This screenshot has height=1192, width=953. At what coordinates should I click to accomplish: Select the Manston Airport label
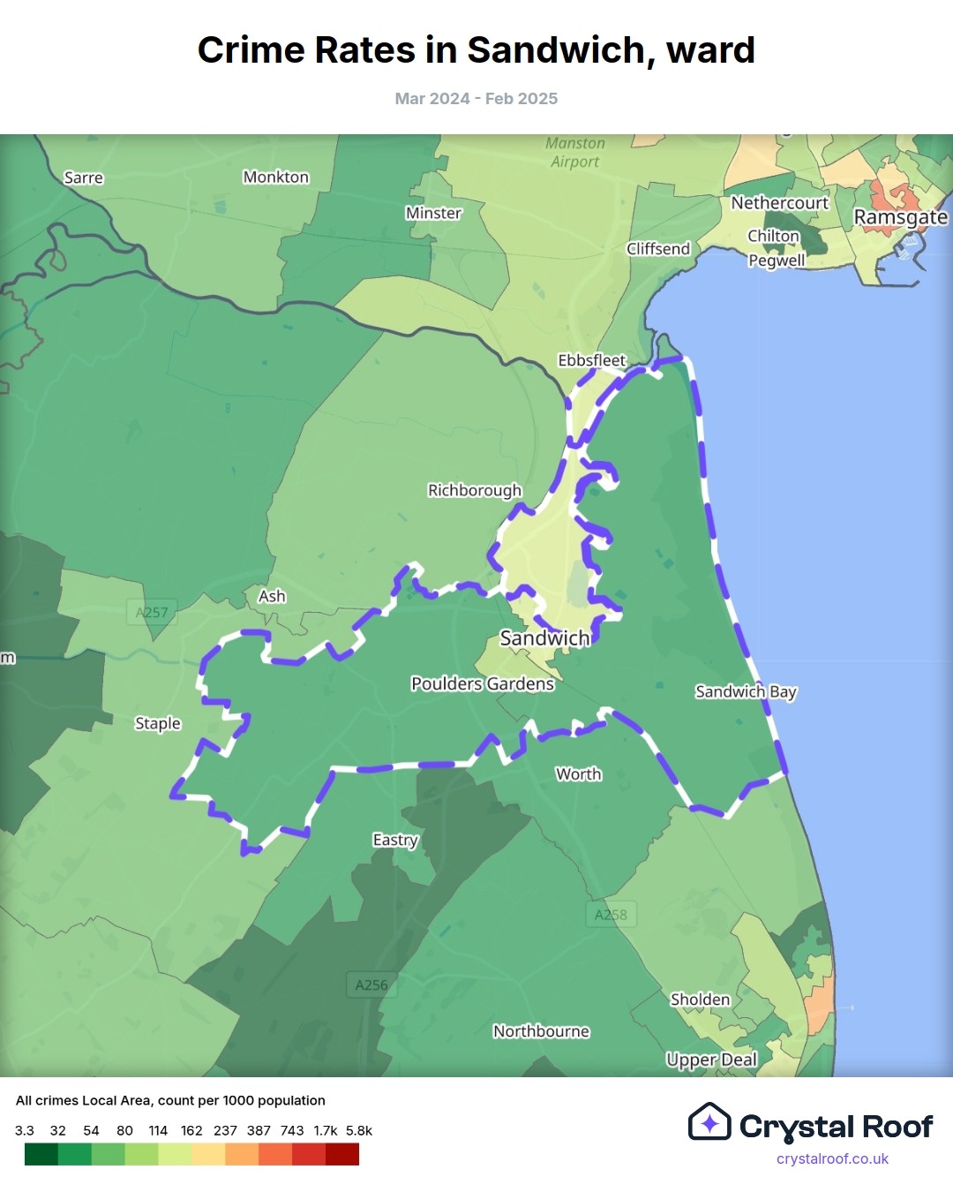(x=574, y=152)
